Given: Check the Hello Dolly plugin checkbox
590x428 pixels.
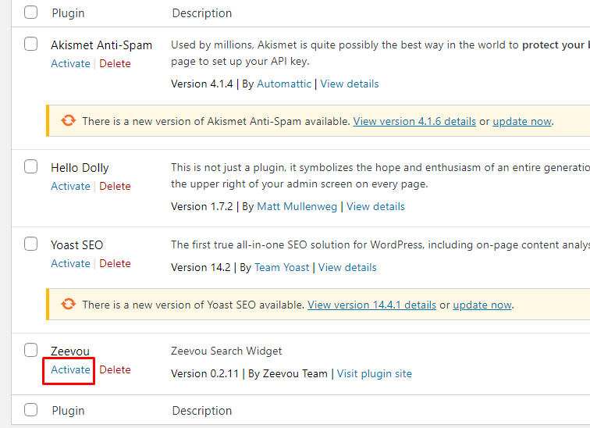Looking at the screenshot, I should [x=31, y=167].
